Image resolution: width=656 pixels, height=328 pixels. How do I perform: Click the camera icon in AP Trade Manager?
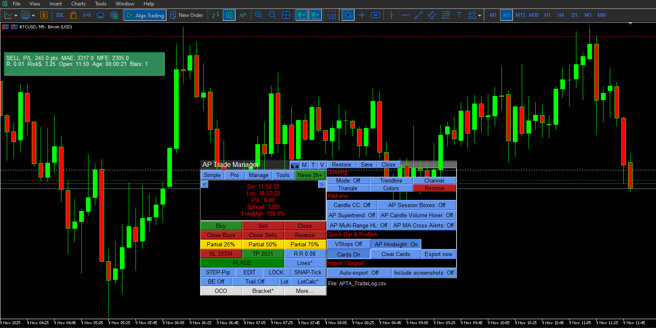pos(295,165)
